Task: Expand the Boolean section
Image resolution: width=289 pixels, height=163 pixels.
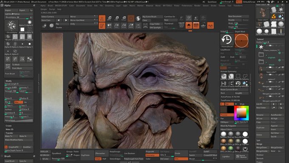Action: tap(260, 155)
